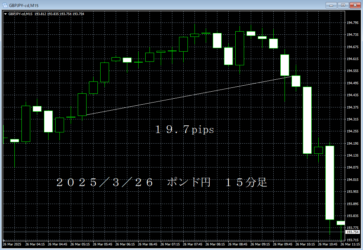Click the 26 Mar 07:15 time axis label
Screen dimensions: 363x250
tap(170, 244)
